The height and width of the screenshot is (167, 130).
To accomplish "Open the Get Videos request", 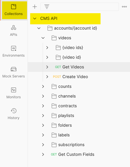I will click(x=73, y=67).
